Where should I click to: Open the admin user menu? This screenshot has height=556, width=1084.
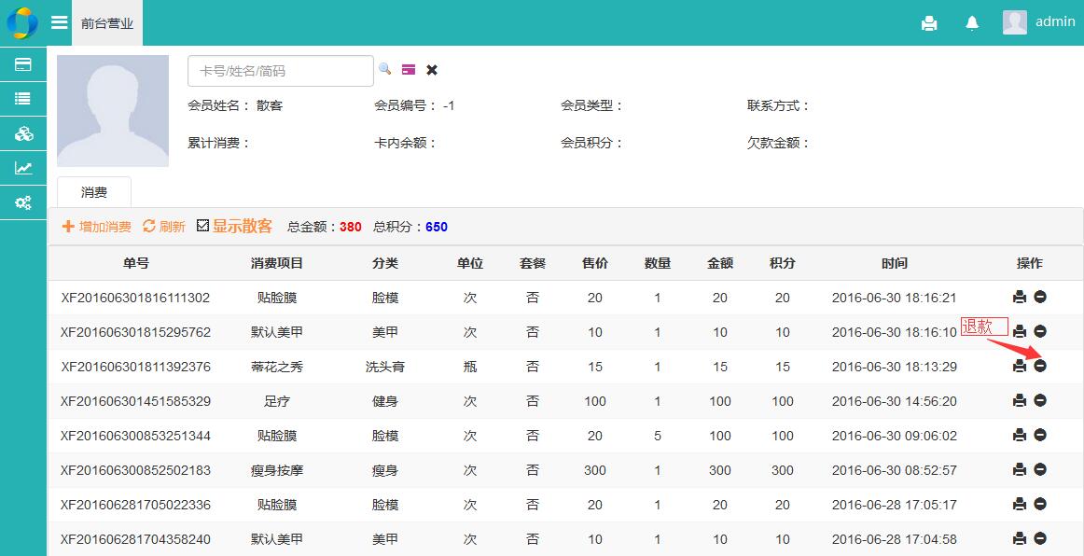[1038, 22]
